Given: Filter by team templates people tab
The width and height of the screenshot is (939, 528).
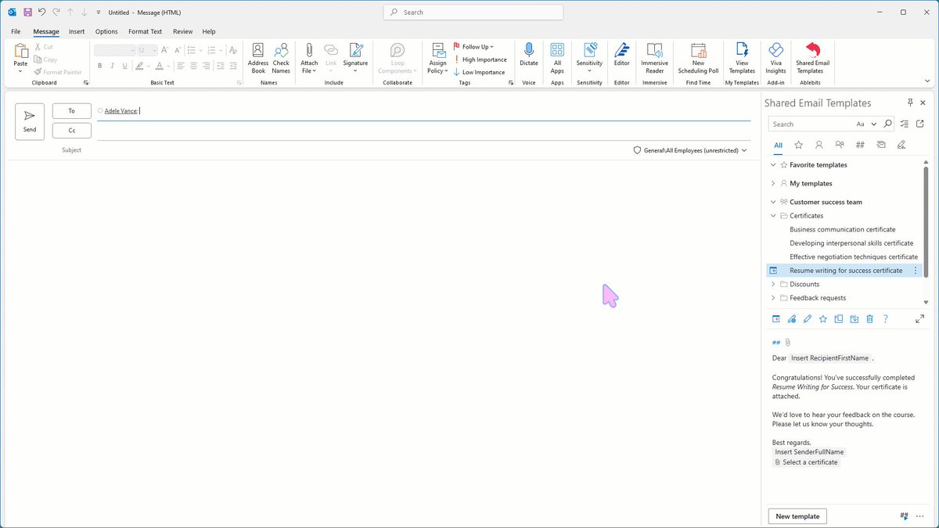Looking at the screenshot, I should point(840,145).
